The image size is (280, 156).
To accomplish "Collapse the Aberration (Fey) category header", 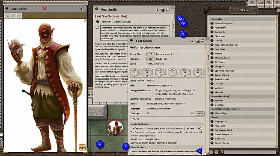I will [x=242, y=96].
